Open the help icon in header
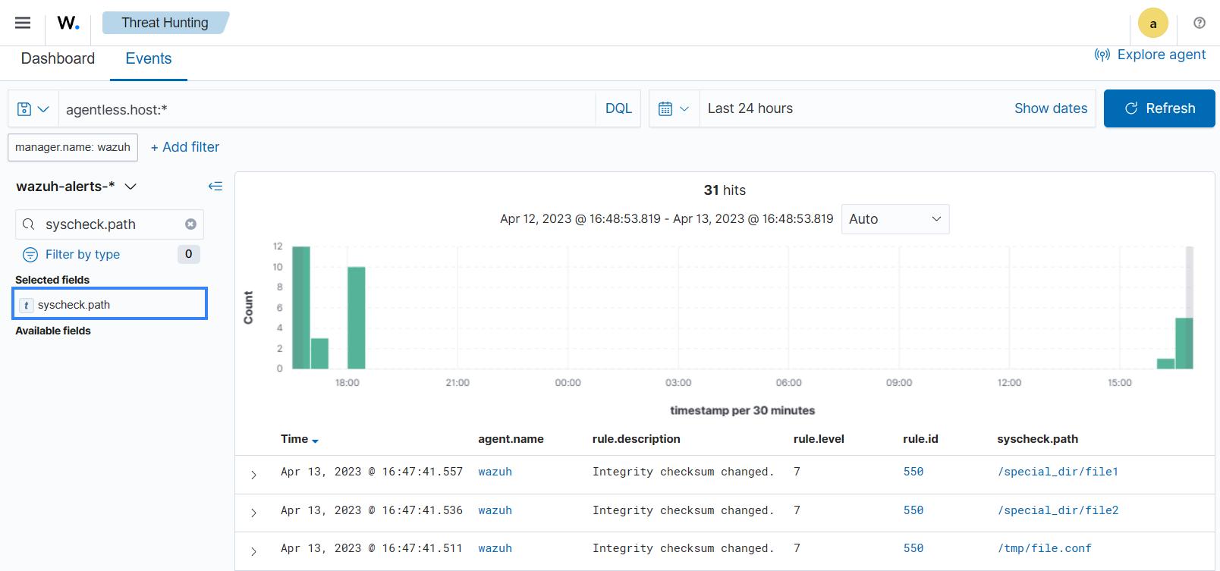The width and height of the screenshot is (1220, 571). click(x=1199, y=23)
